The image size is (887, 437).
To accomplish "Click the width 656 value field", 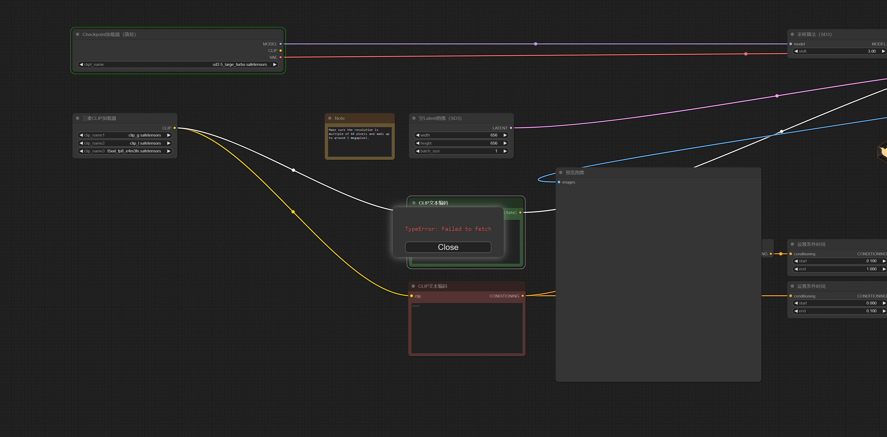I will (x=461, y=135).
